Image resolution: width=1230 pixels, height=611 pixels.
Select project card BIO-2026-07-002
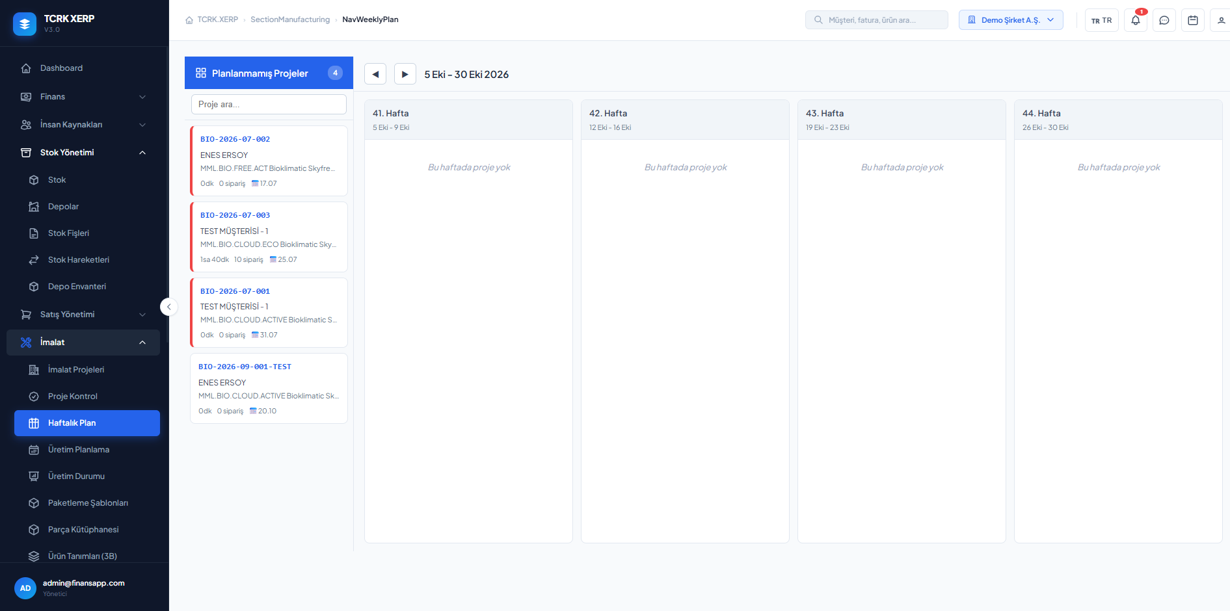tap(269, 161)
